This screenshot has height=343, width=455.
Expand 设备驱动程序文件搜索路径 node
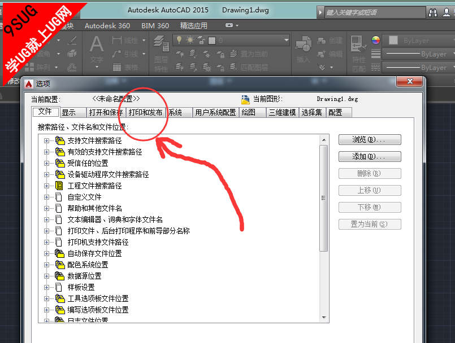click(46, 175)
